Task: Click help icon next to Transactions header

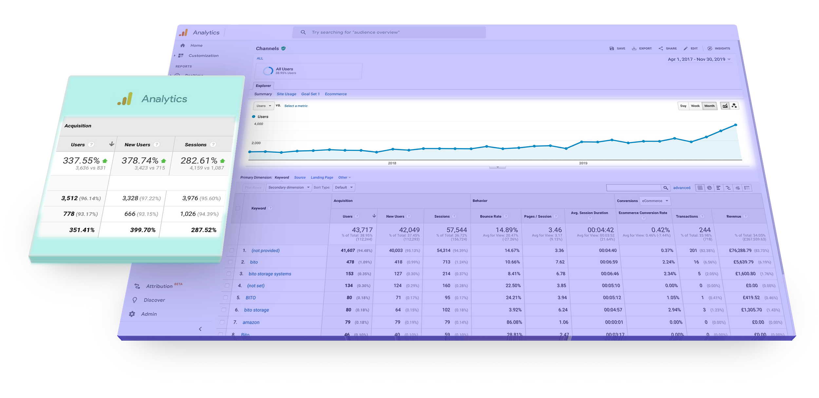Action: [x=702, y=216]
